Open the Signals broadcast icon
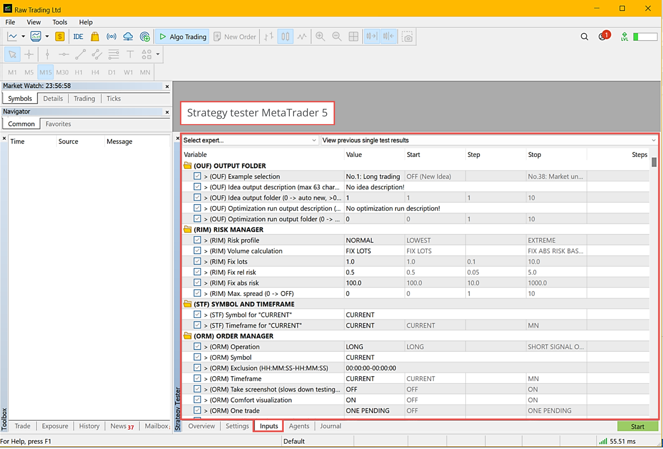The width and height of the screenshot is (663, 449). point(112,36)
